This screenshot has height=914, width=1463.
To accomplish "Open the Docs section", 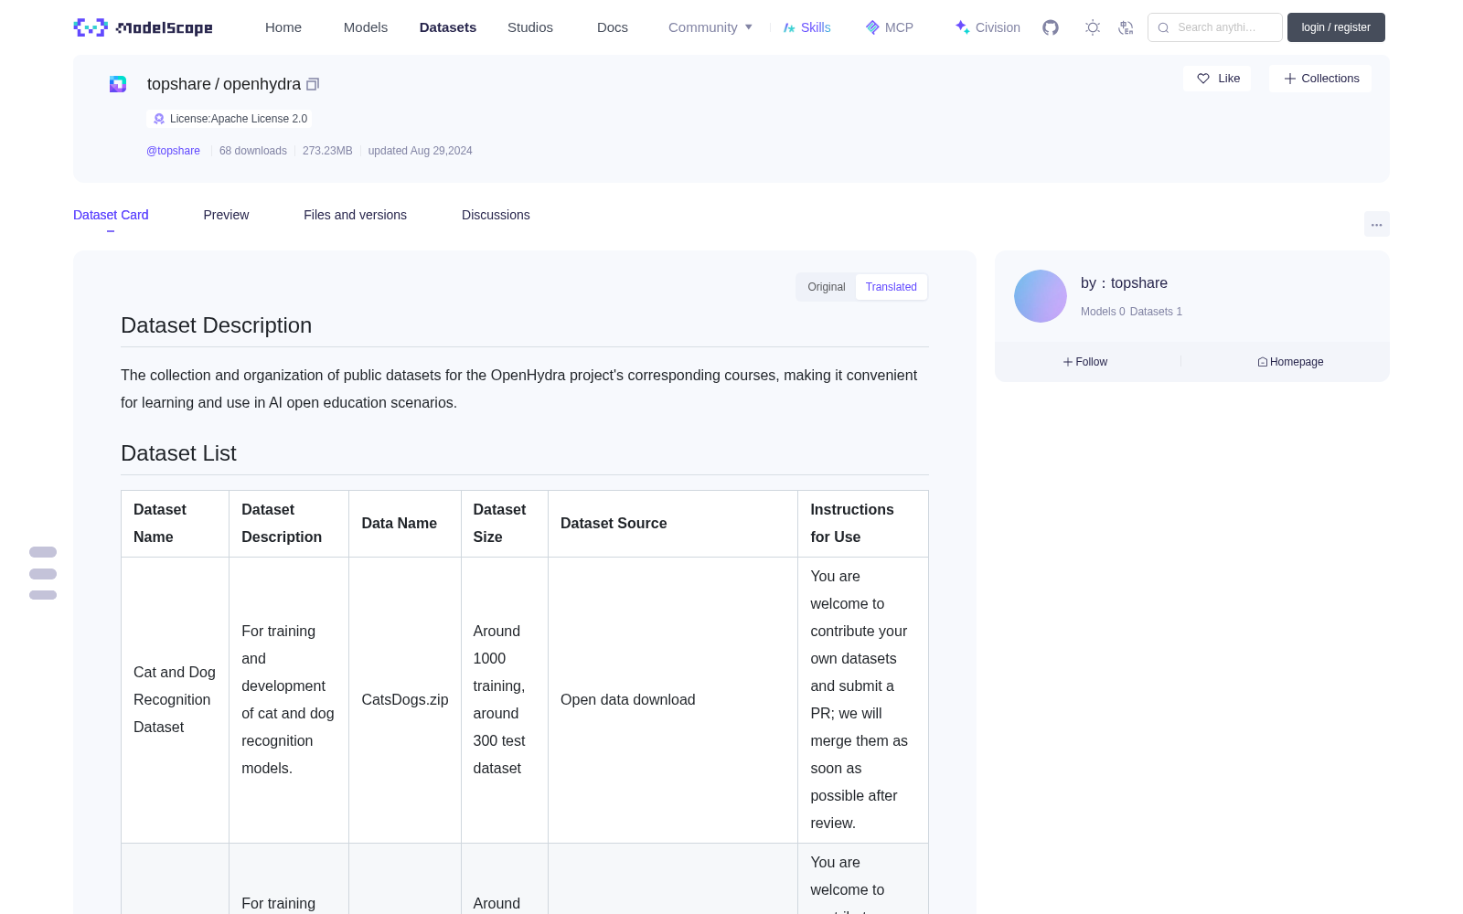I will [x=613, y=27].
